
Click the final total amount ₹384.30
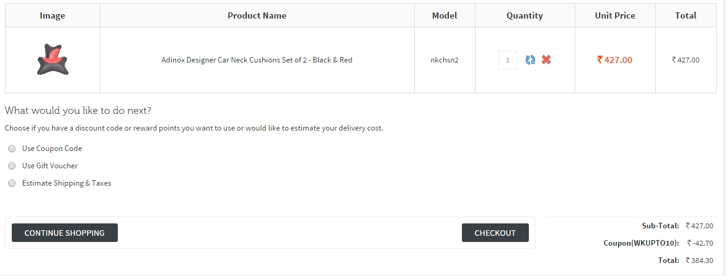coord(700,261)
